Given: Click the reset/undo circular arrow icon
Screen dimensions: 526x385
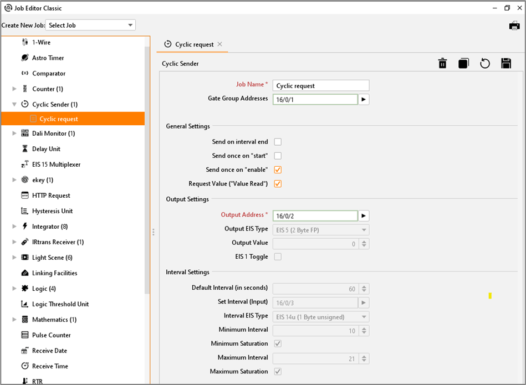Looking at the screenshot, I should 485,63.
